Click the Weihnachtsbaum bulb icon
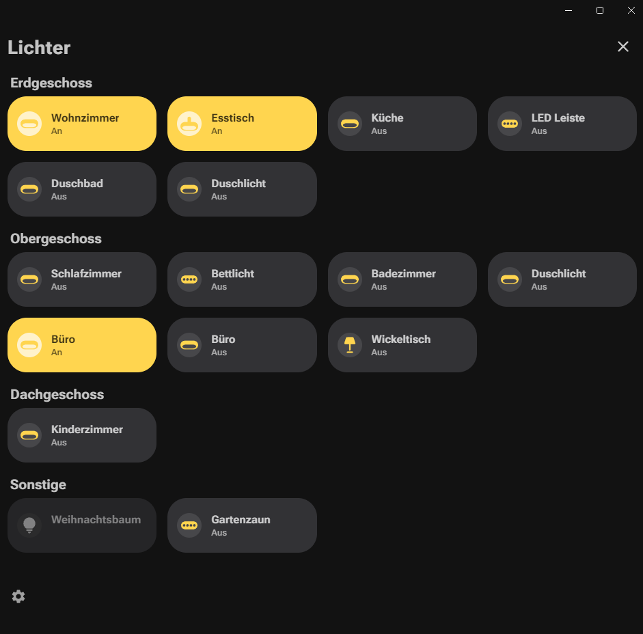 [x=29, y=525]
